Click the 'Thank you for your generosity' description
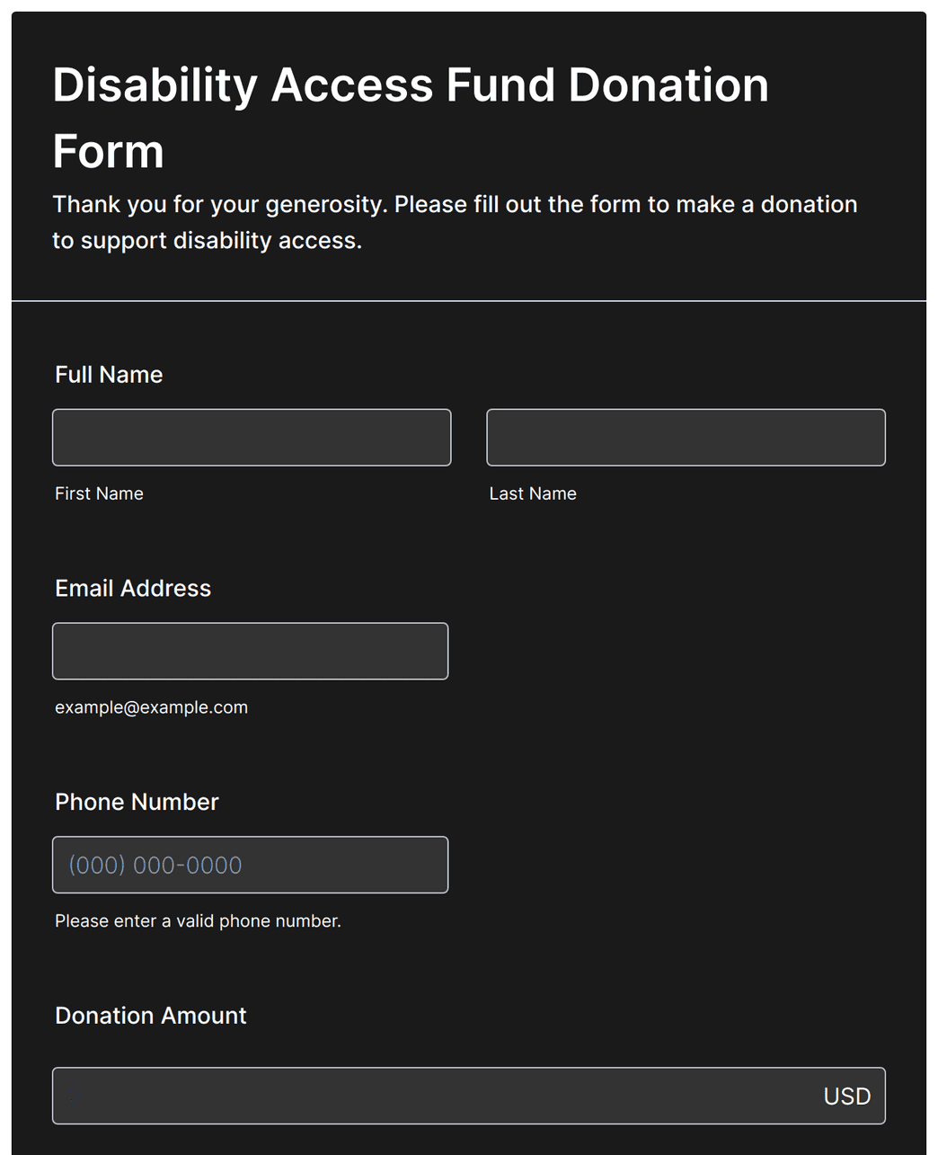938x1155 pixels. [455, 222]
